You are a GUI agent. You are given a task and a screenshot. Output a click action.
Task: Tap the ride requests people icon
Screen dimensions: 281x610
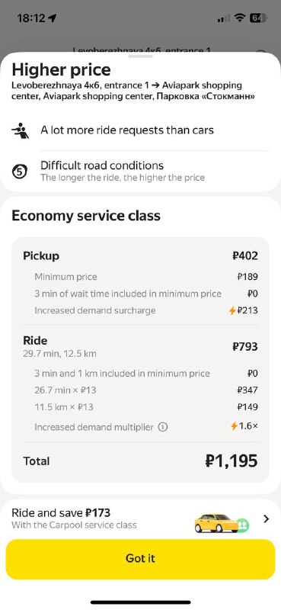(20, 130)
